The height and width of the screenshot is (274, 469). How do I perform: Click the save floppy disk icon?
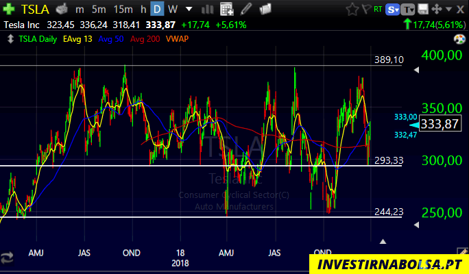click(x=422, y=10)
